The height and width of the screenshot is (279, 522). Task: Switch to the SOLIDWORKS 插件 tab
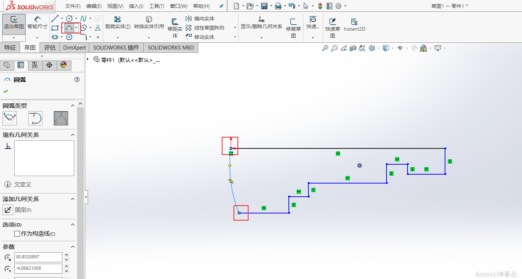(116, 47)
